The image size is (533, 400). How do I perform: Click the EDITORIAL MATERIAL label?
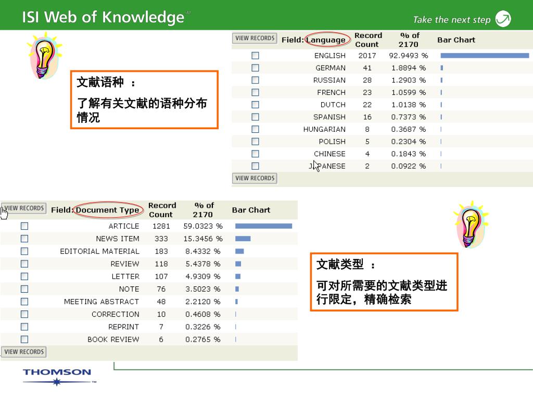point(99,251)
